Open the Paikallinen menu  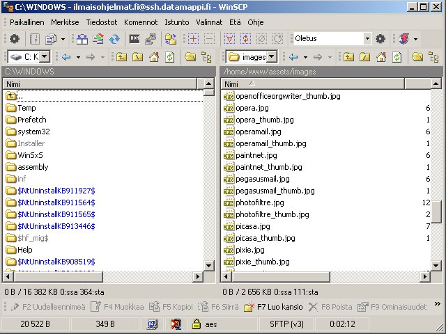[x=27, y=22]
